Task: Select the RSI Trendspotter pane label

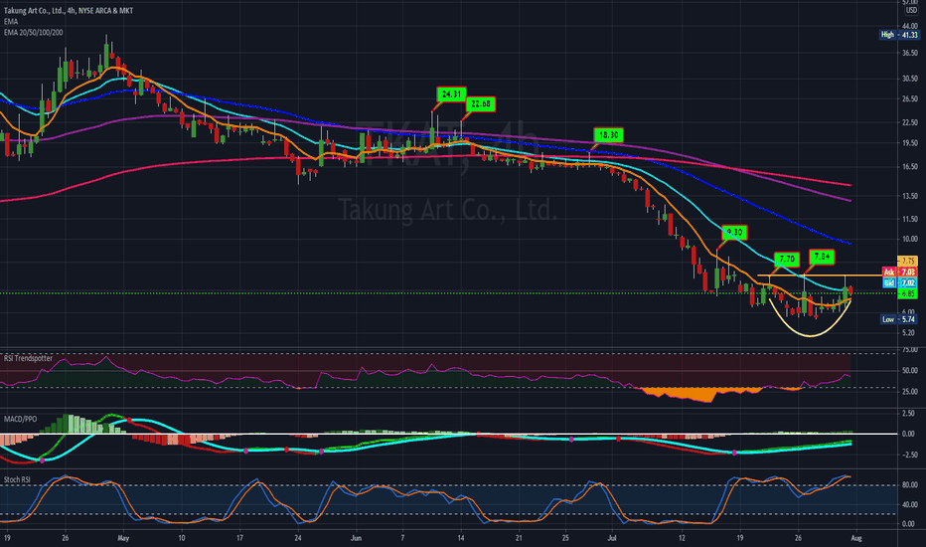Action: tap(29, 358)
